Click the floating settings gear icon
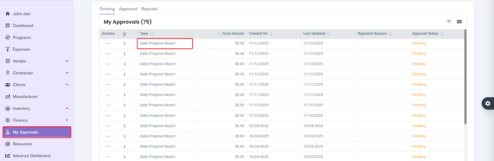 tap(488, 103)
